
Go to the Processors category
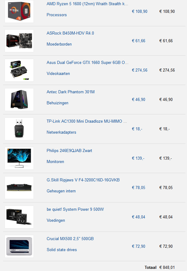[x=56, y=15]
